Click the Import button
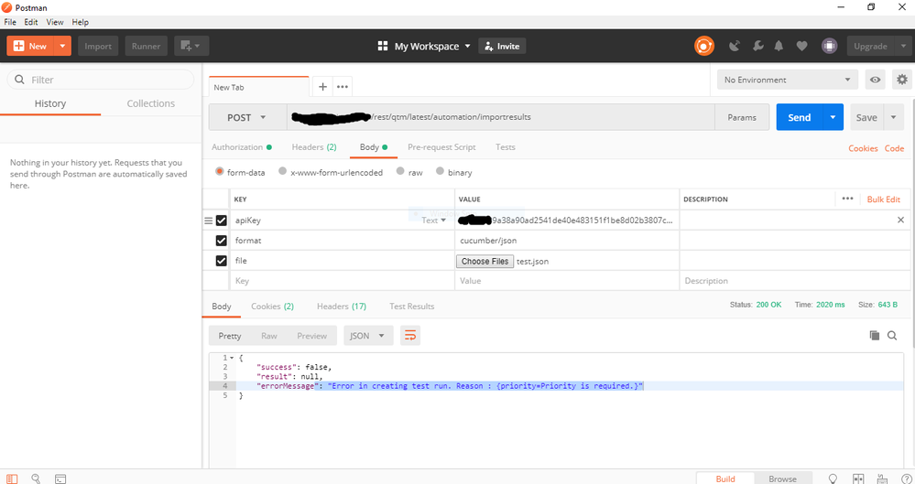Image resolution: width=915 pixels, height=484 pixels. 98,46
